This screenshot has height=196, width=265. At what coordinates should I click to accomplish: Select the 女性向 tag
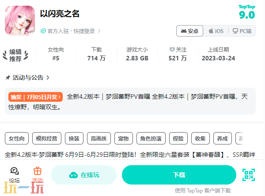point(17,138)
